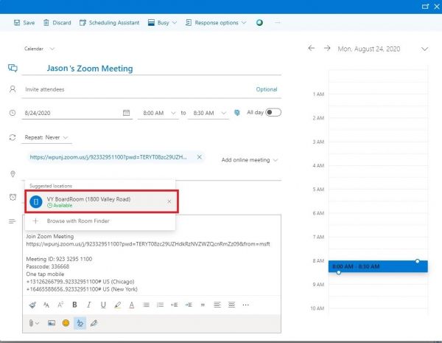Click the underline formatting icon

104,304
